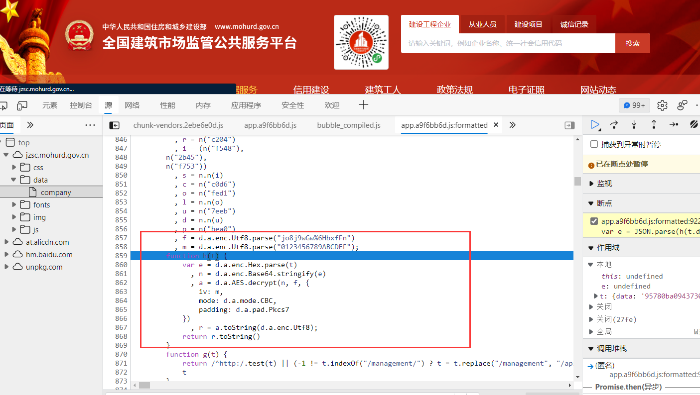The image size is (700, 395).
Task: Click the Step debugger icon
Action: tap(674, 125)
